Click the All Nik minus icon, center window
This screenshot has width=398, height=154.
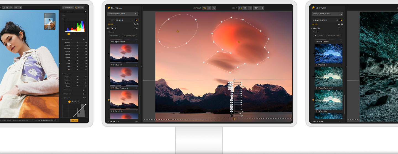tap(135, 24)
